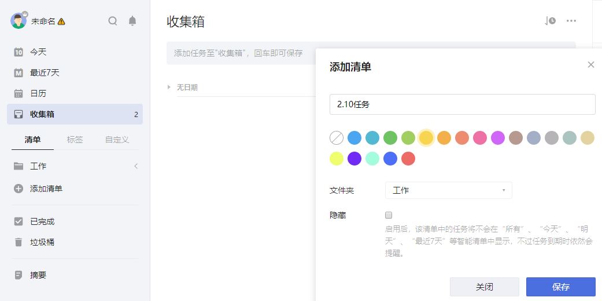Pick the deep purple color swatch
This screenshot has width=602, height=301.
(x=354, y=159)
